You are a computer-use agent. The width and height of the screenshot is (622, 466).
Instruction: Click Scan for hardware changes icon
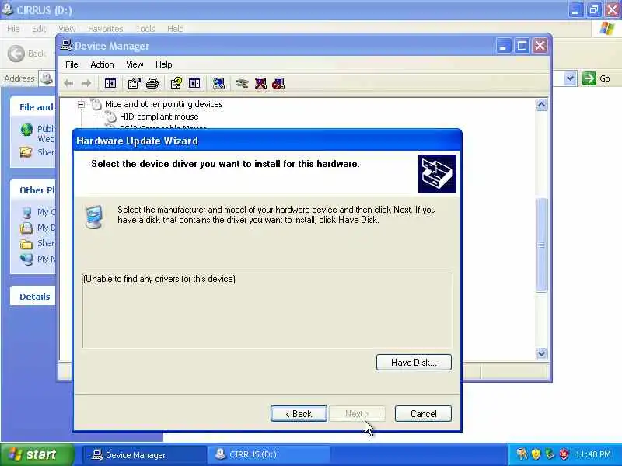218,83
